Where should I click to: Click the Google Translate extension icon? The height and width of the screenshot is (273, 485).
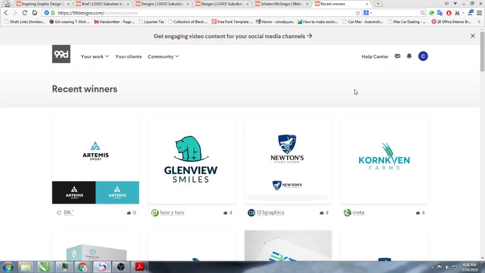(x=440, y=13)
